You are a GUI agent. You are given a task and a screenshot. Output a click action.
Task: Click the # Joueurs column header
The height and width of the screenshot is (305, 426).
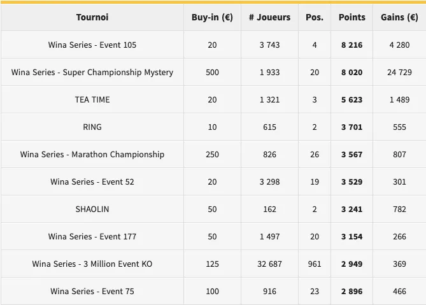pos(269,18)
